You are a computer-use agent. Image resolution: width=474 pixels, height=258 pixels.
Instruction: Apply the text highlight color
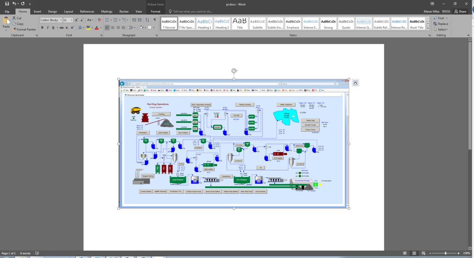point(88,27)
